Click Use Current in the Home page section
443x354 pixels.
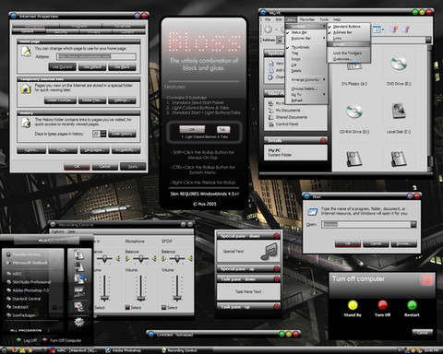(x=62, y=67)
